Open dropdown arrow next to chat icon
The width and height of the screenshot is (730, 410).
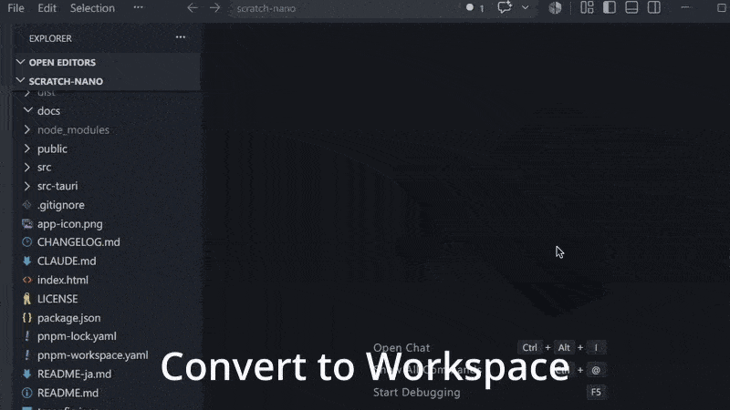pos(526,8)
